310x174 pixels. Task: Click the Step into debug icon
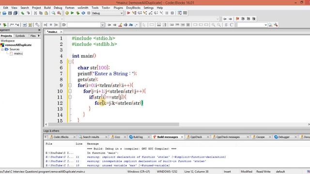click(145, 13)
